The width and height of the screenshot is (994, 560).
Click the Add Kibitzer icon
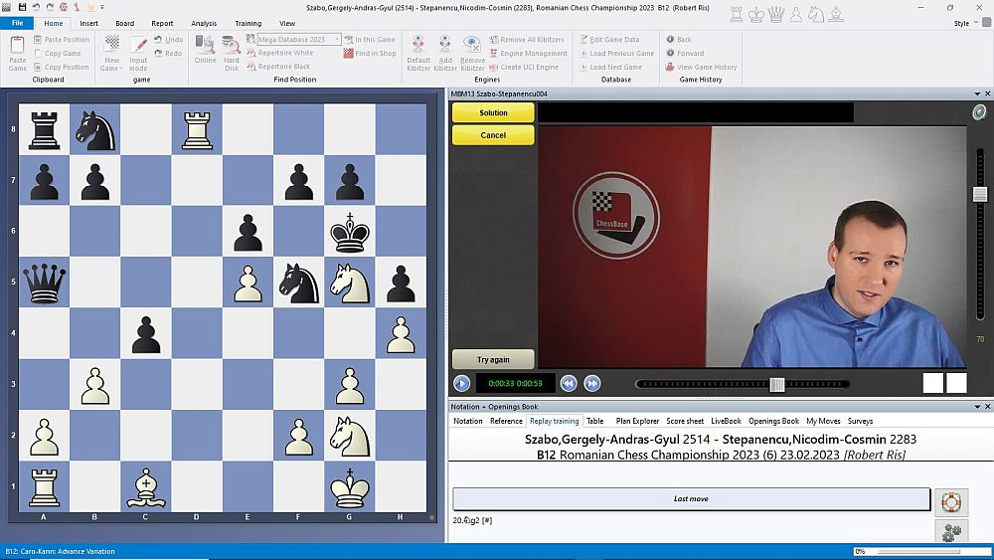[x=445, y=52]
